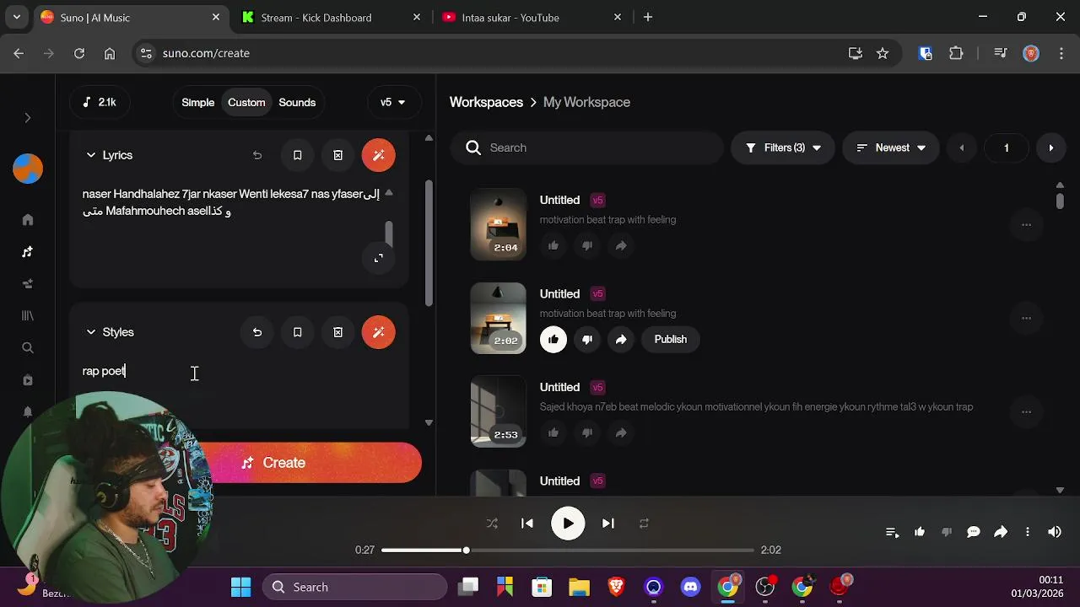Viewport: 1080px width, 607px height.
Task: Switch to Sounds creation mode
Action: tap(297, 102)
